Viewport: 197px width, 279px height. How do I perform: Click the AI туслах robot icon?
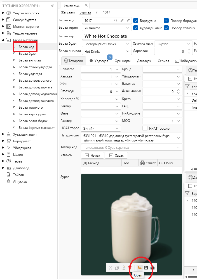(8, 182)
